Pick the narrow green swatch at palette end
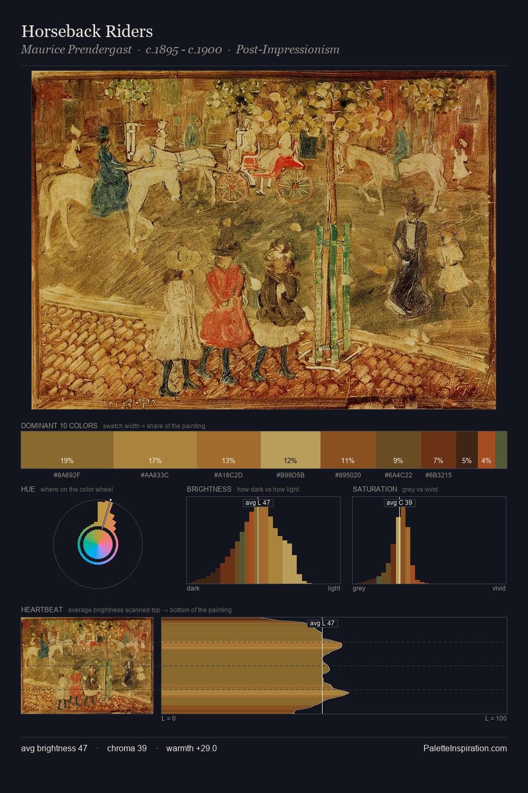Image resolution: width=528 pixels, height=793 pixels. 501,450
